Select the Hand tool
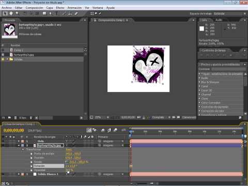This screenshot has height=186, width=248. click(11, 13)
